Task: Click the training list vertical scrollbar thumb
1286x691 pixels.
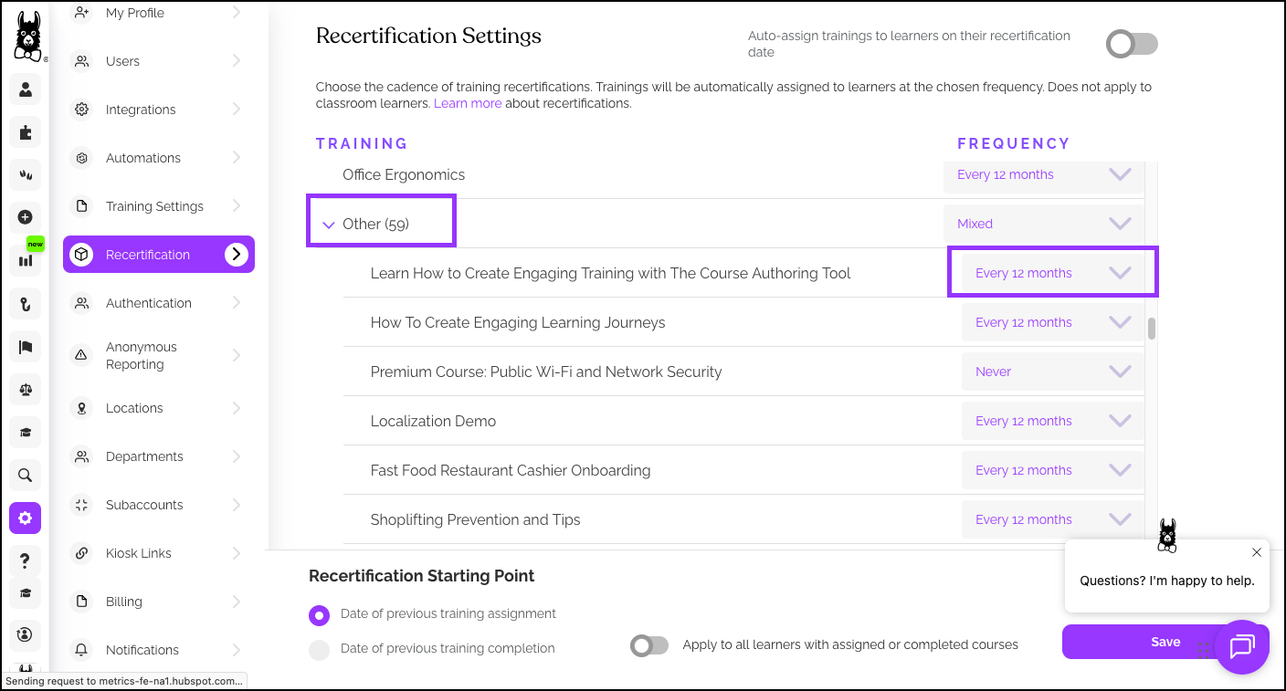Action: [1152, 329]
